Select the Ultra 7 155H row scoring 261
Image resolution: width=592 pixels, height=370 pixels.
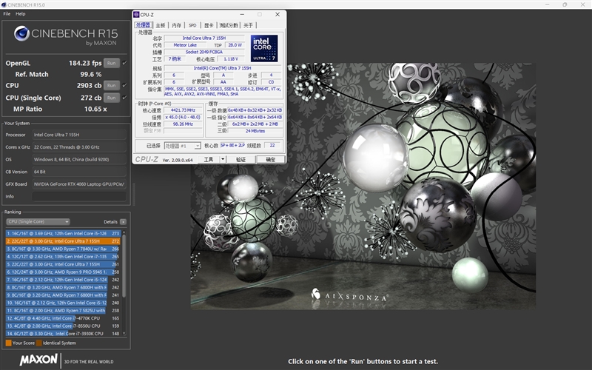coord(63,264)
